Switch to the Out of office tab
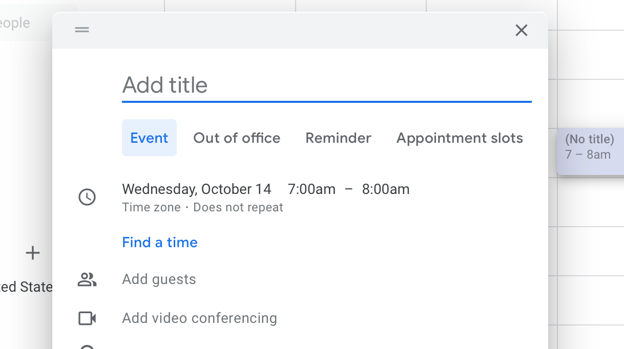624x349 pixels. [237, 138]
